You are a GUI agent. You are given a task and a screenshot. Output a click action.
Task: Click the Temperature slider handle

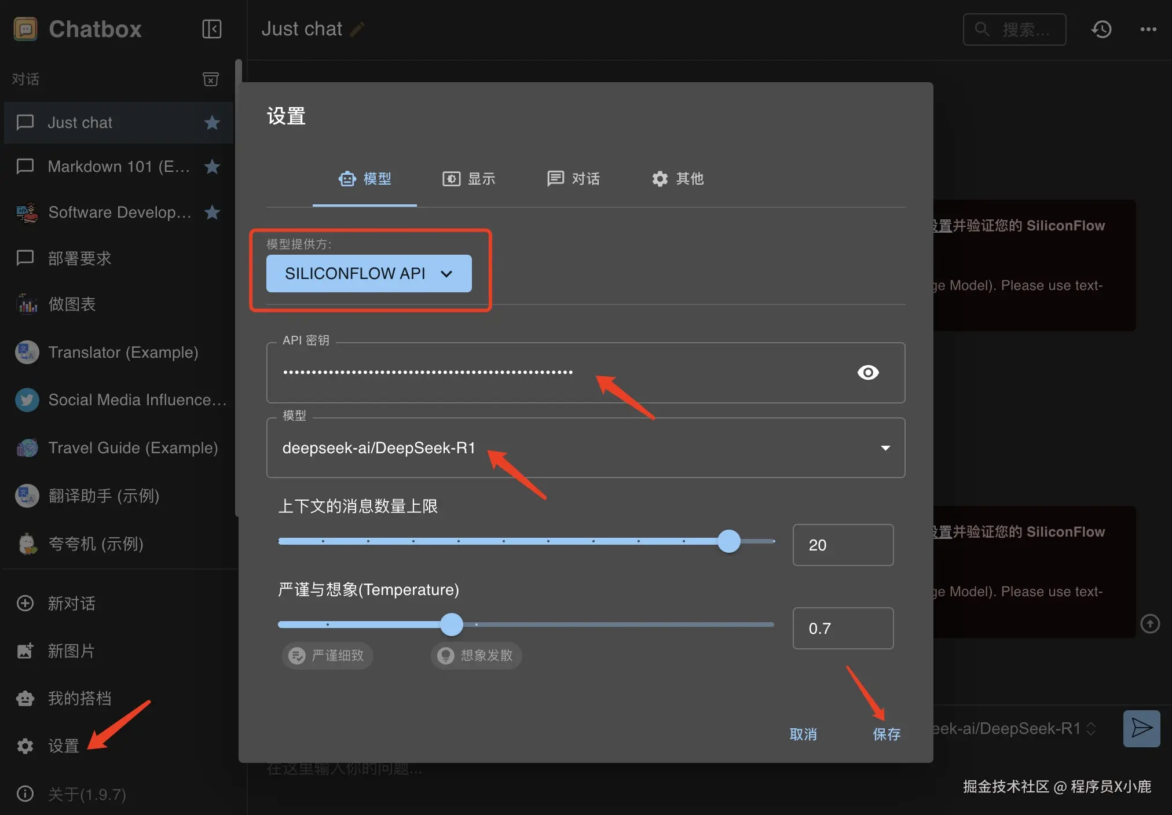[x=451, y=625]
